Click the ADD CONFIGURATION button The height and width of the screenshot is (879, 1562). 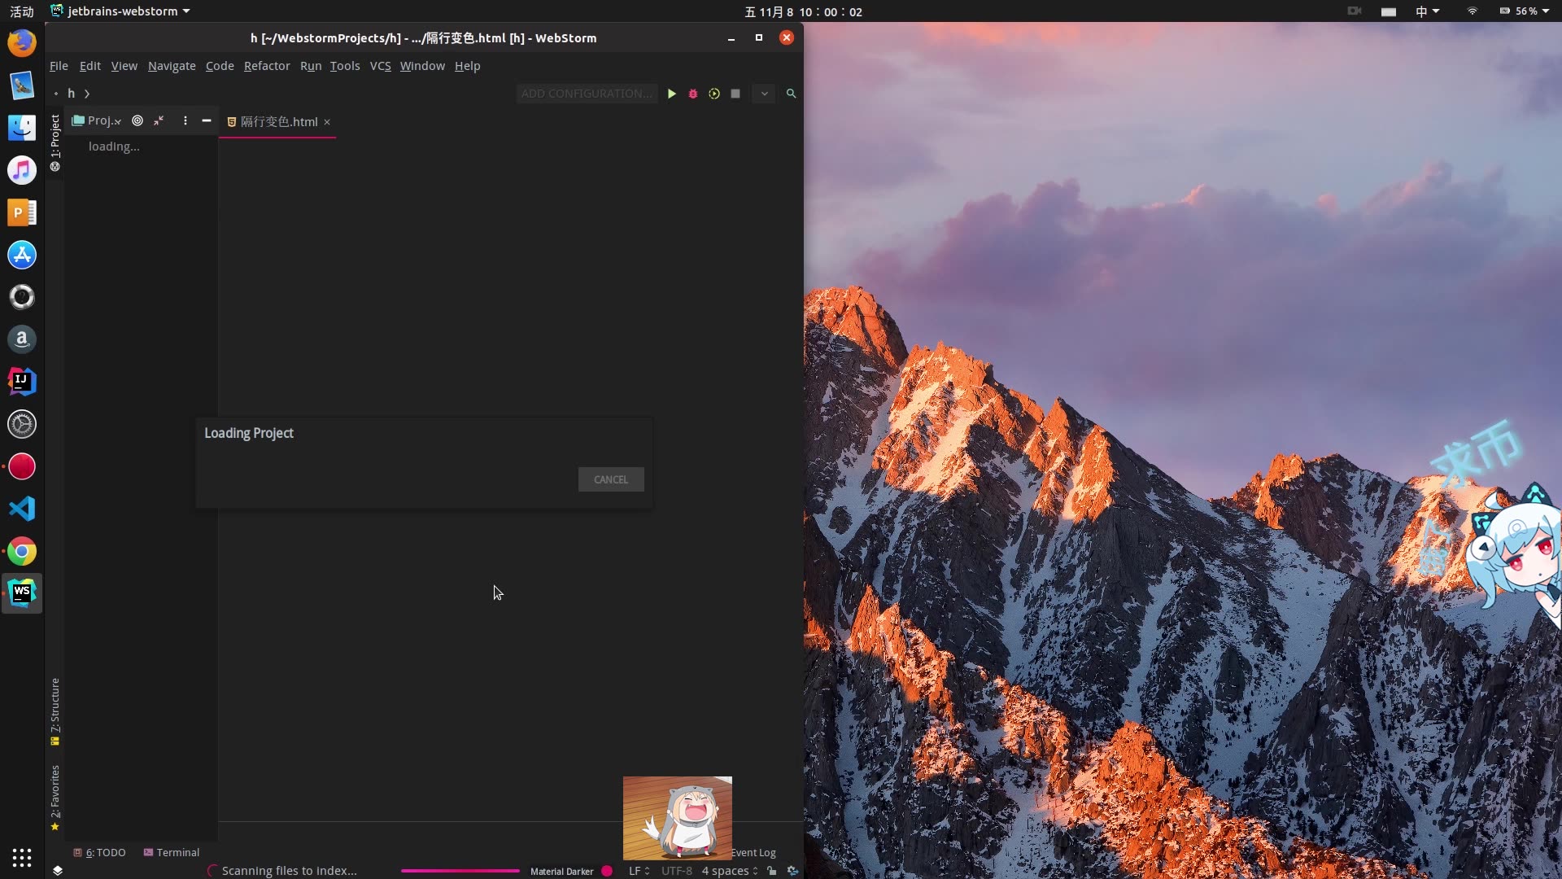coord(587,94)
